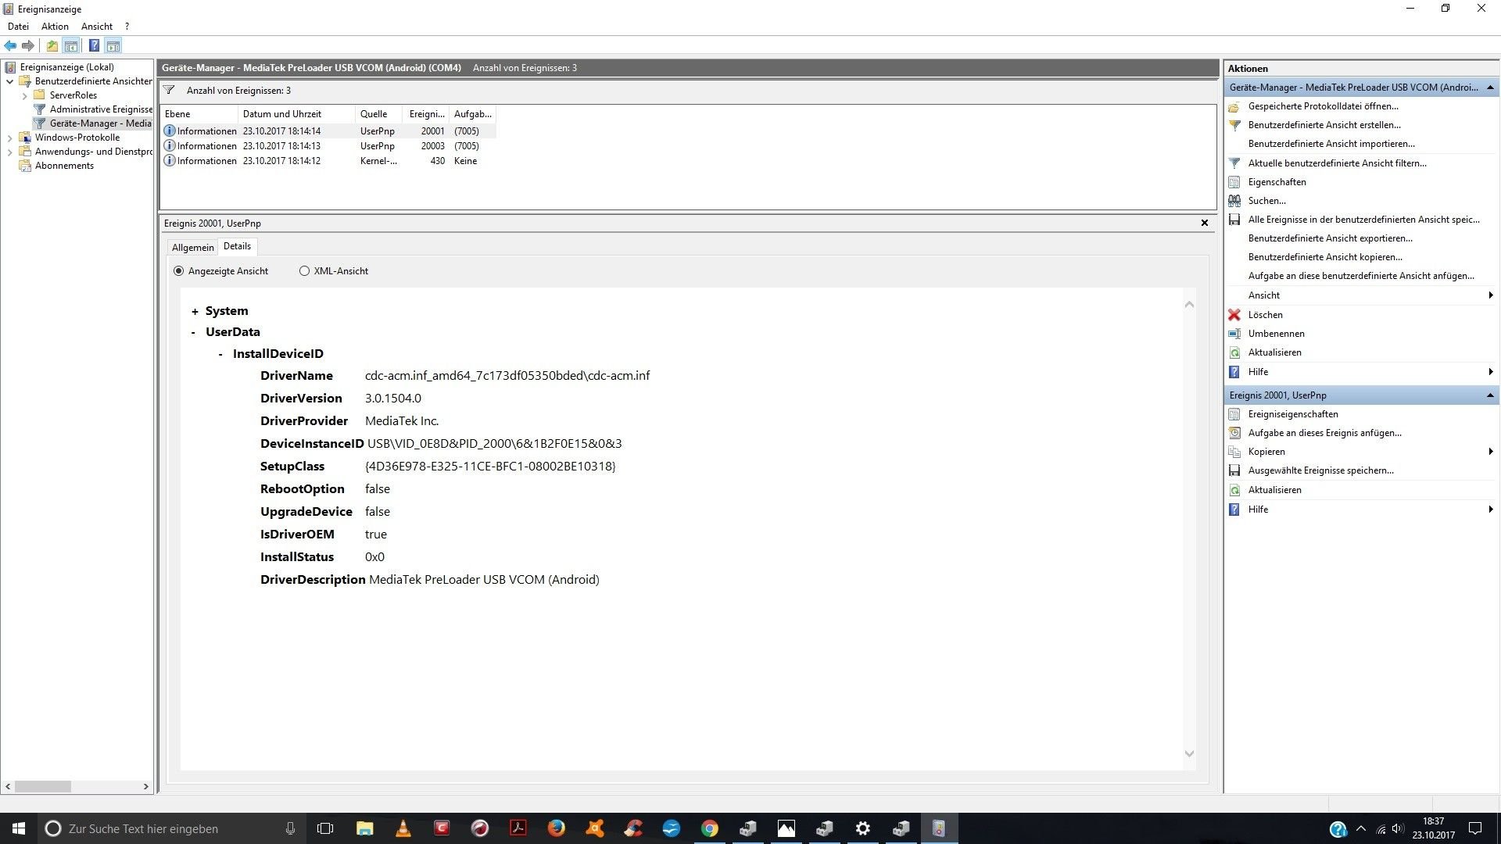1501x844 pixels.
Task: Open Firefox from the taskbar
Action: [x=556, y=828]
